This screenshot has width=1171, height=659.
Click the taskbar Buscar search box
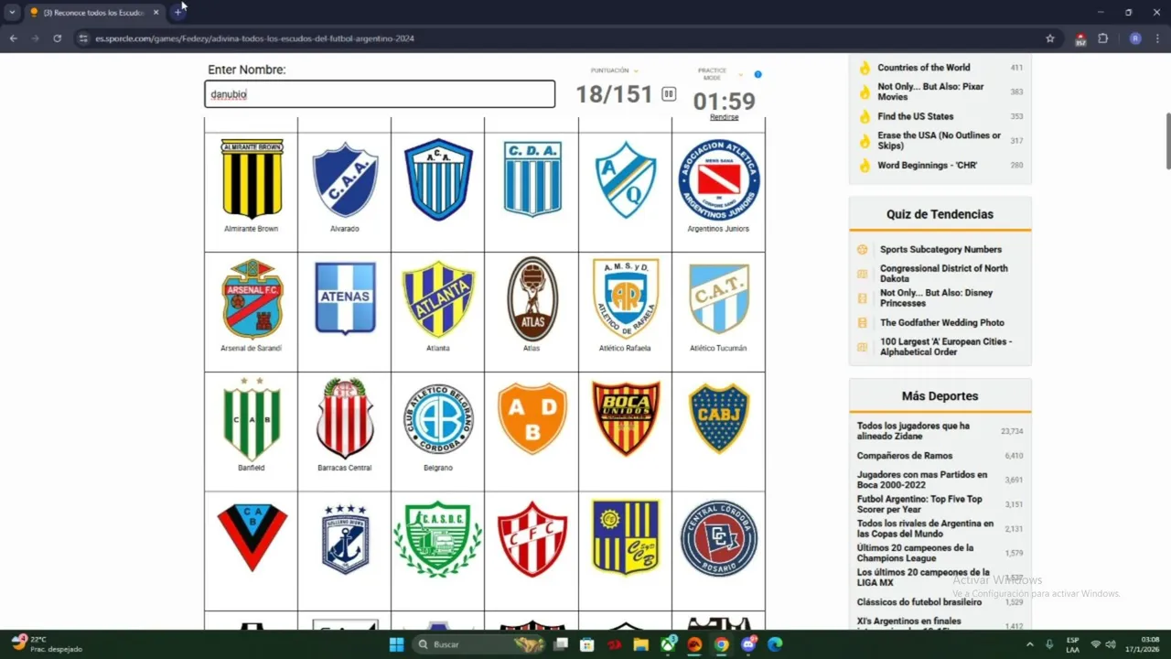(x=479, y=644)
